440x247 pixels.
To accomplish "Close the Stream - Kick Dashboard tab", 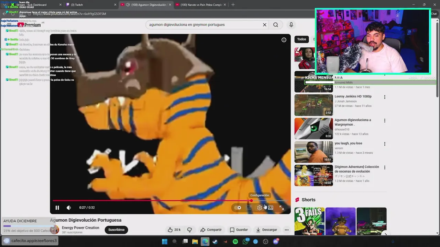I will [x=60, y=5].
